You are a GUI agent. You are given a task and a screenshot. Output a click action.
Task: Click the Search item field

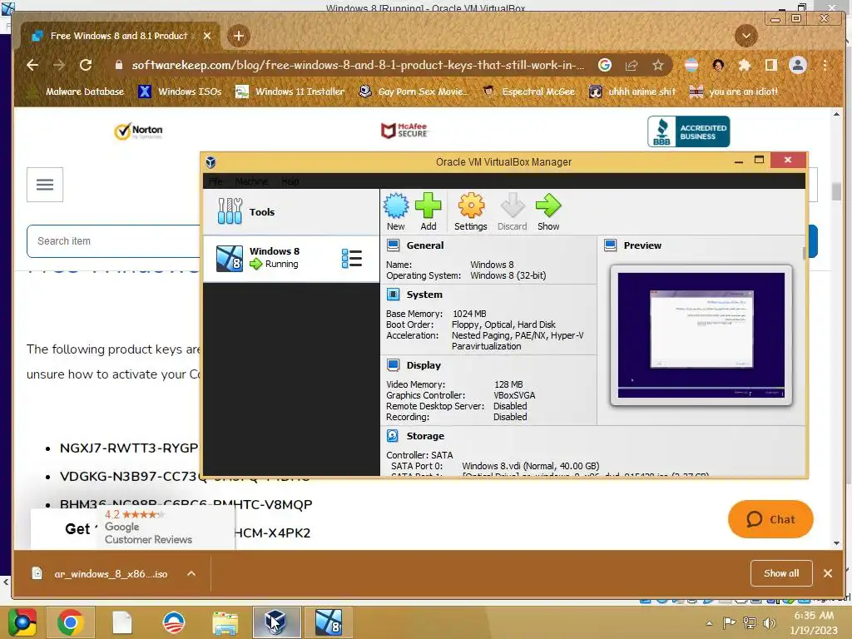click(x=114, y=241)
